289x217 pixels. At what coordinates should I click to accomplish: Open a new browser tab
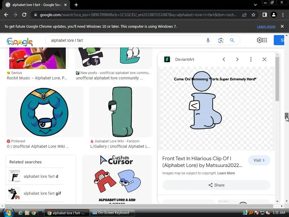pyautogui.click(x=76, y=5)
